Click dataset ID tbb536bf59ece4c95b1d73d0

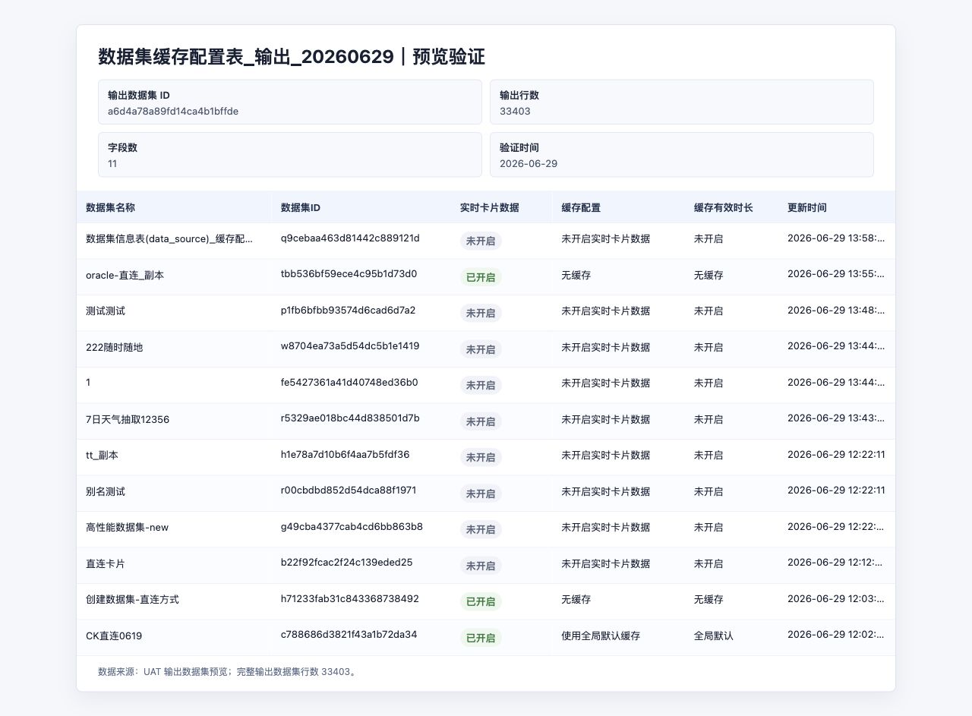coord(349,274)
